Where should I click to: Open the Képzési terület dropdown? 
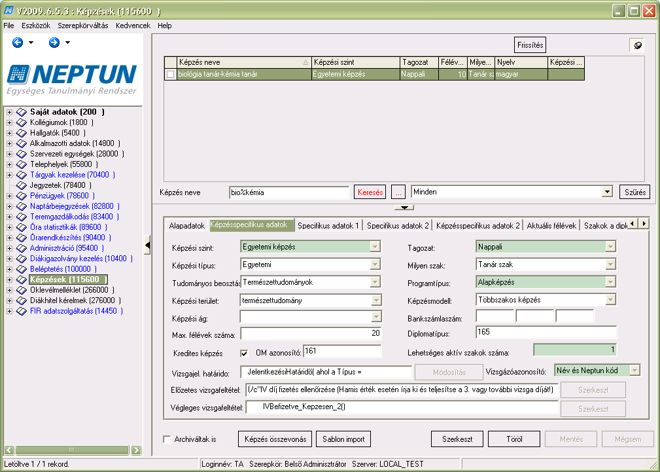tap(376, 300)
